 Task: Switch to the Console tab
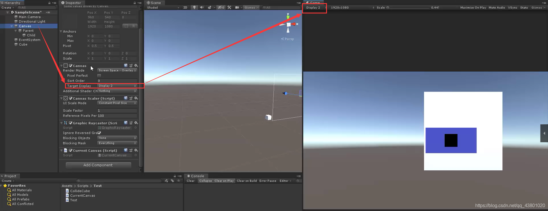pos(196,176)
